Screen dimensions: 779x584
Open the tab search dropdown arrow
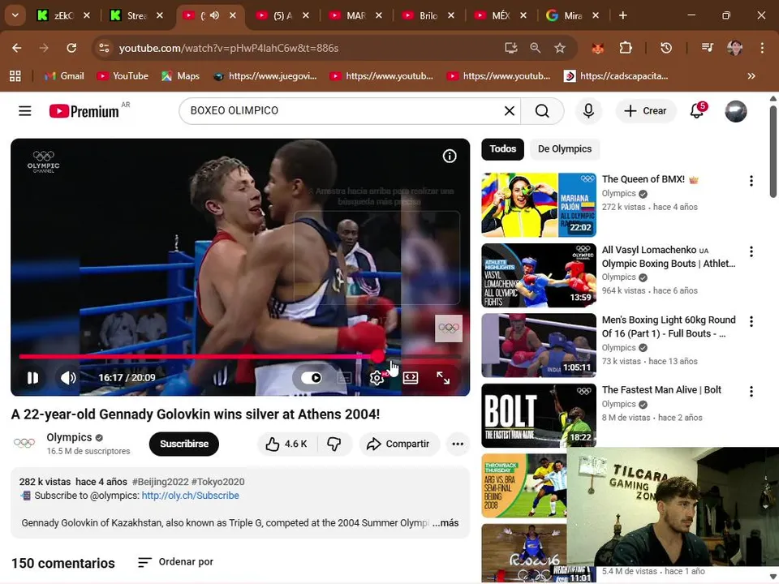coord(15,15)
